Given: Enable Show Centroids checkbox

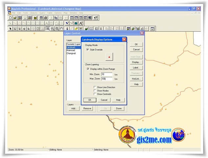Looking at the screenshot, I should click(x=95, y=94).
